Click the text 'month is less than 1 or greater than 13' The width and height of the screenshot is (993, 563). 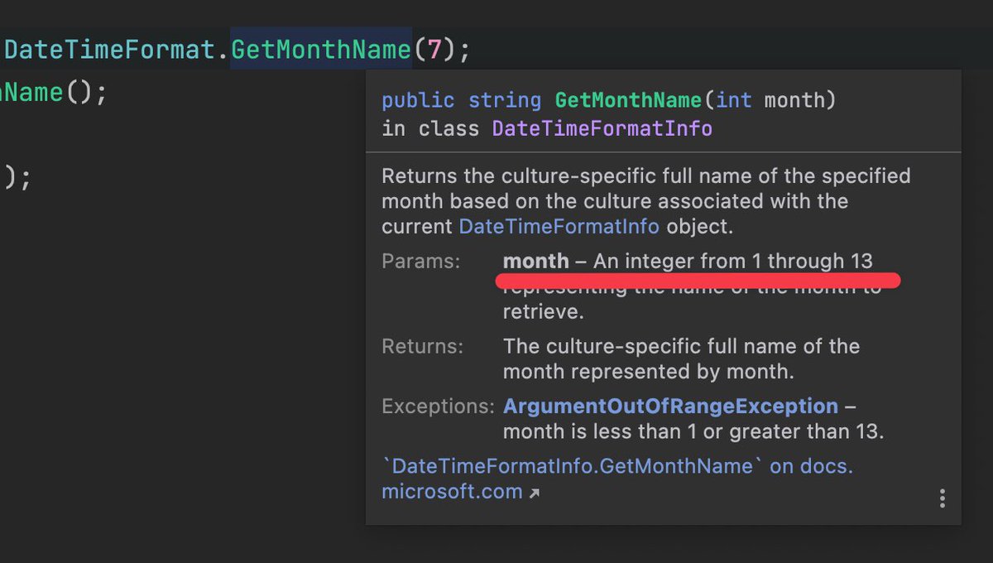click(689, 431)
